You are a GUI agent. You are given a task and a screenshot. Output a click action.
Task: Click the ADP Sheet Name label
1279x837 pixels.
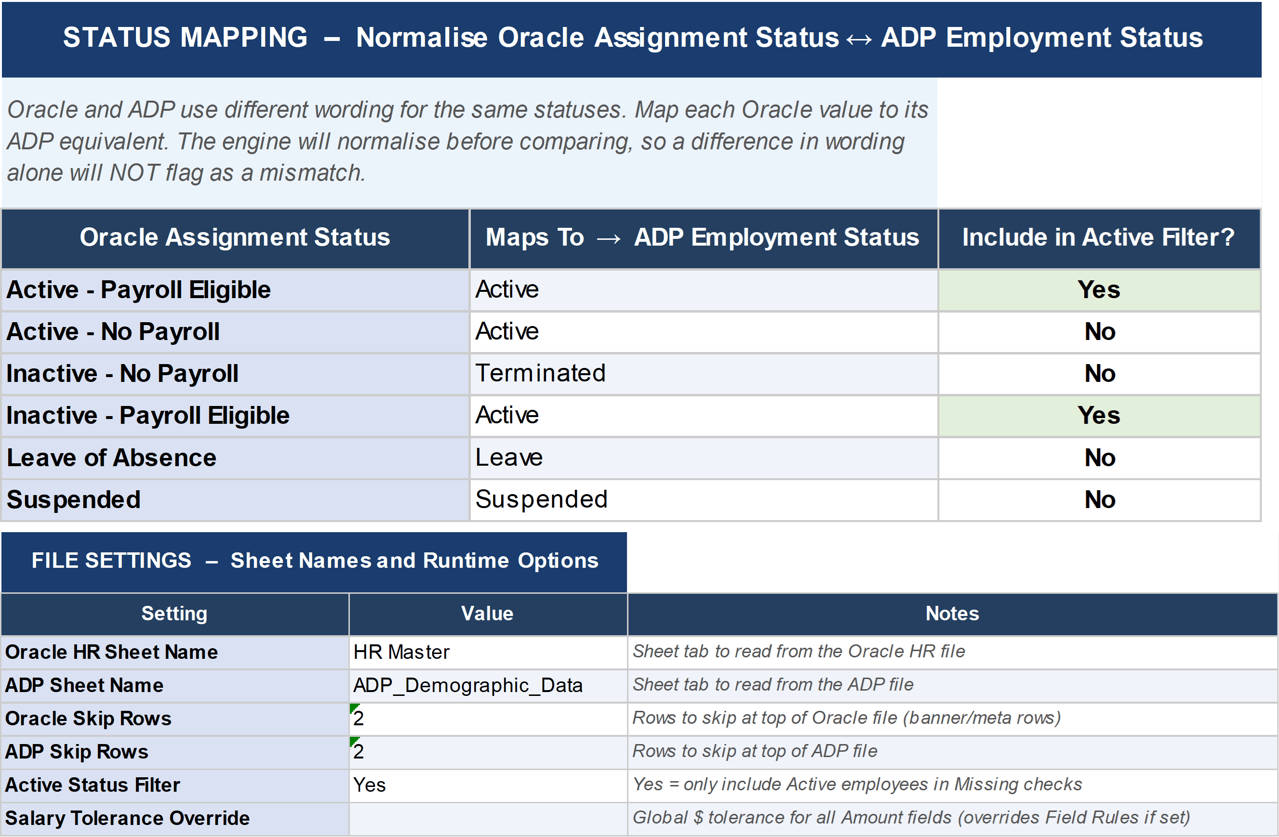(174, 686)
